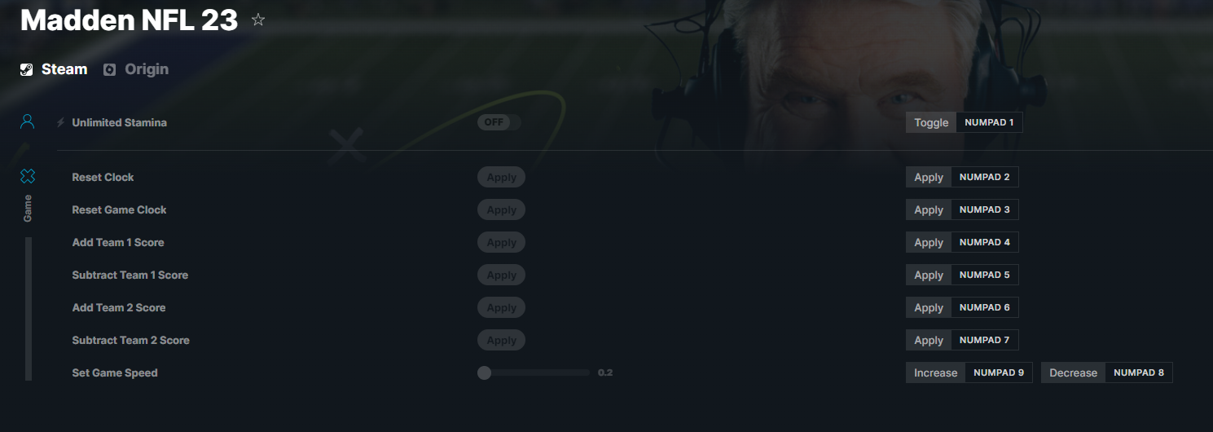Screen dimensions: 1213x432
Task: Click the favorite star next to Madden NFL 23
Action: point(258,20)
